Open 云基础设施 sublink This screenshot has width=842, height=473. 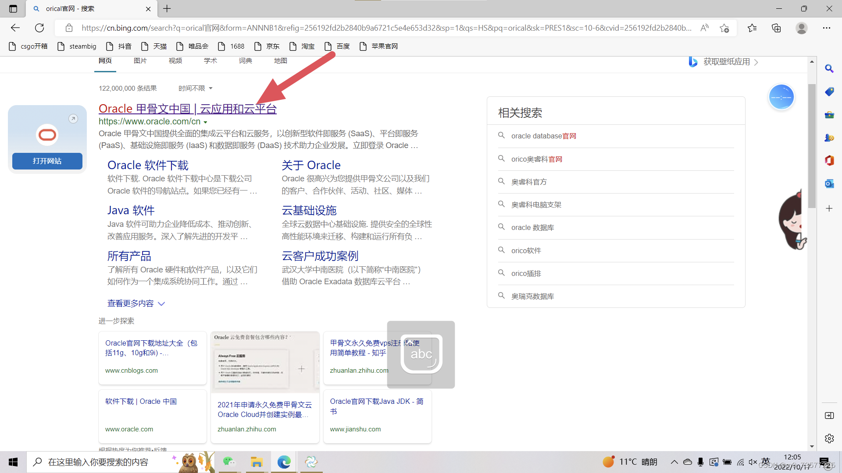309,211
